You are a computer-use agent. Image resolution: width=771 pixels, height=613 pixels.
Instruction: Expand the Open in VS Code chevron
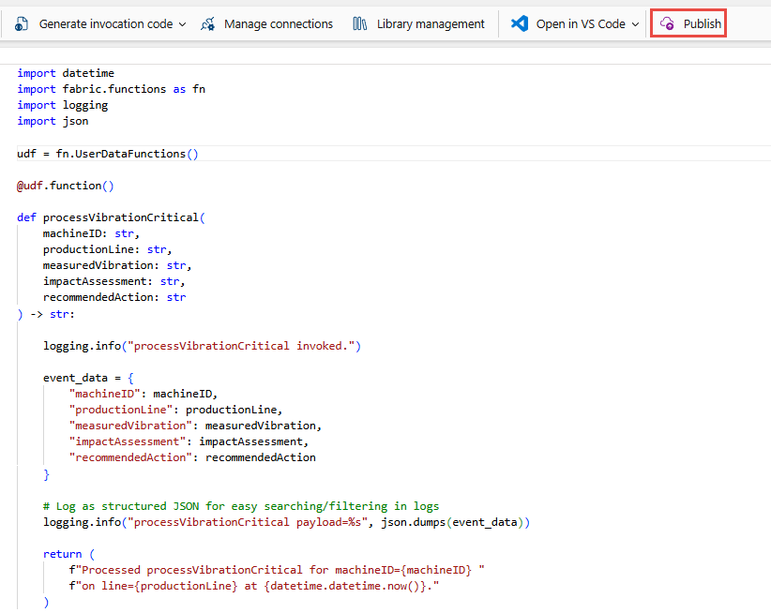point(635,24)
